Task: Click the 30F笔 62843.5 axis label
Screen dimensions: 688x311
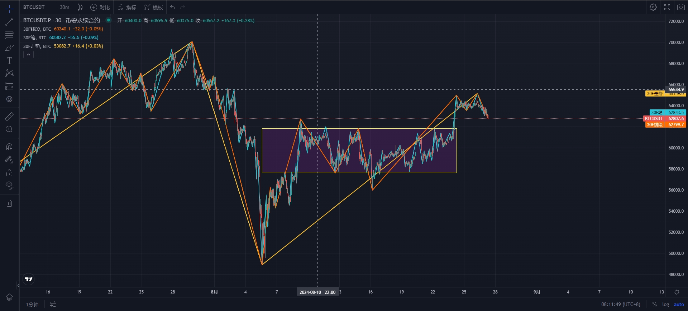Action: coord(668,112)
